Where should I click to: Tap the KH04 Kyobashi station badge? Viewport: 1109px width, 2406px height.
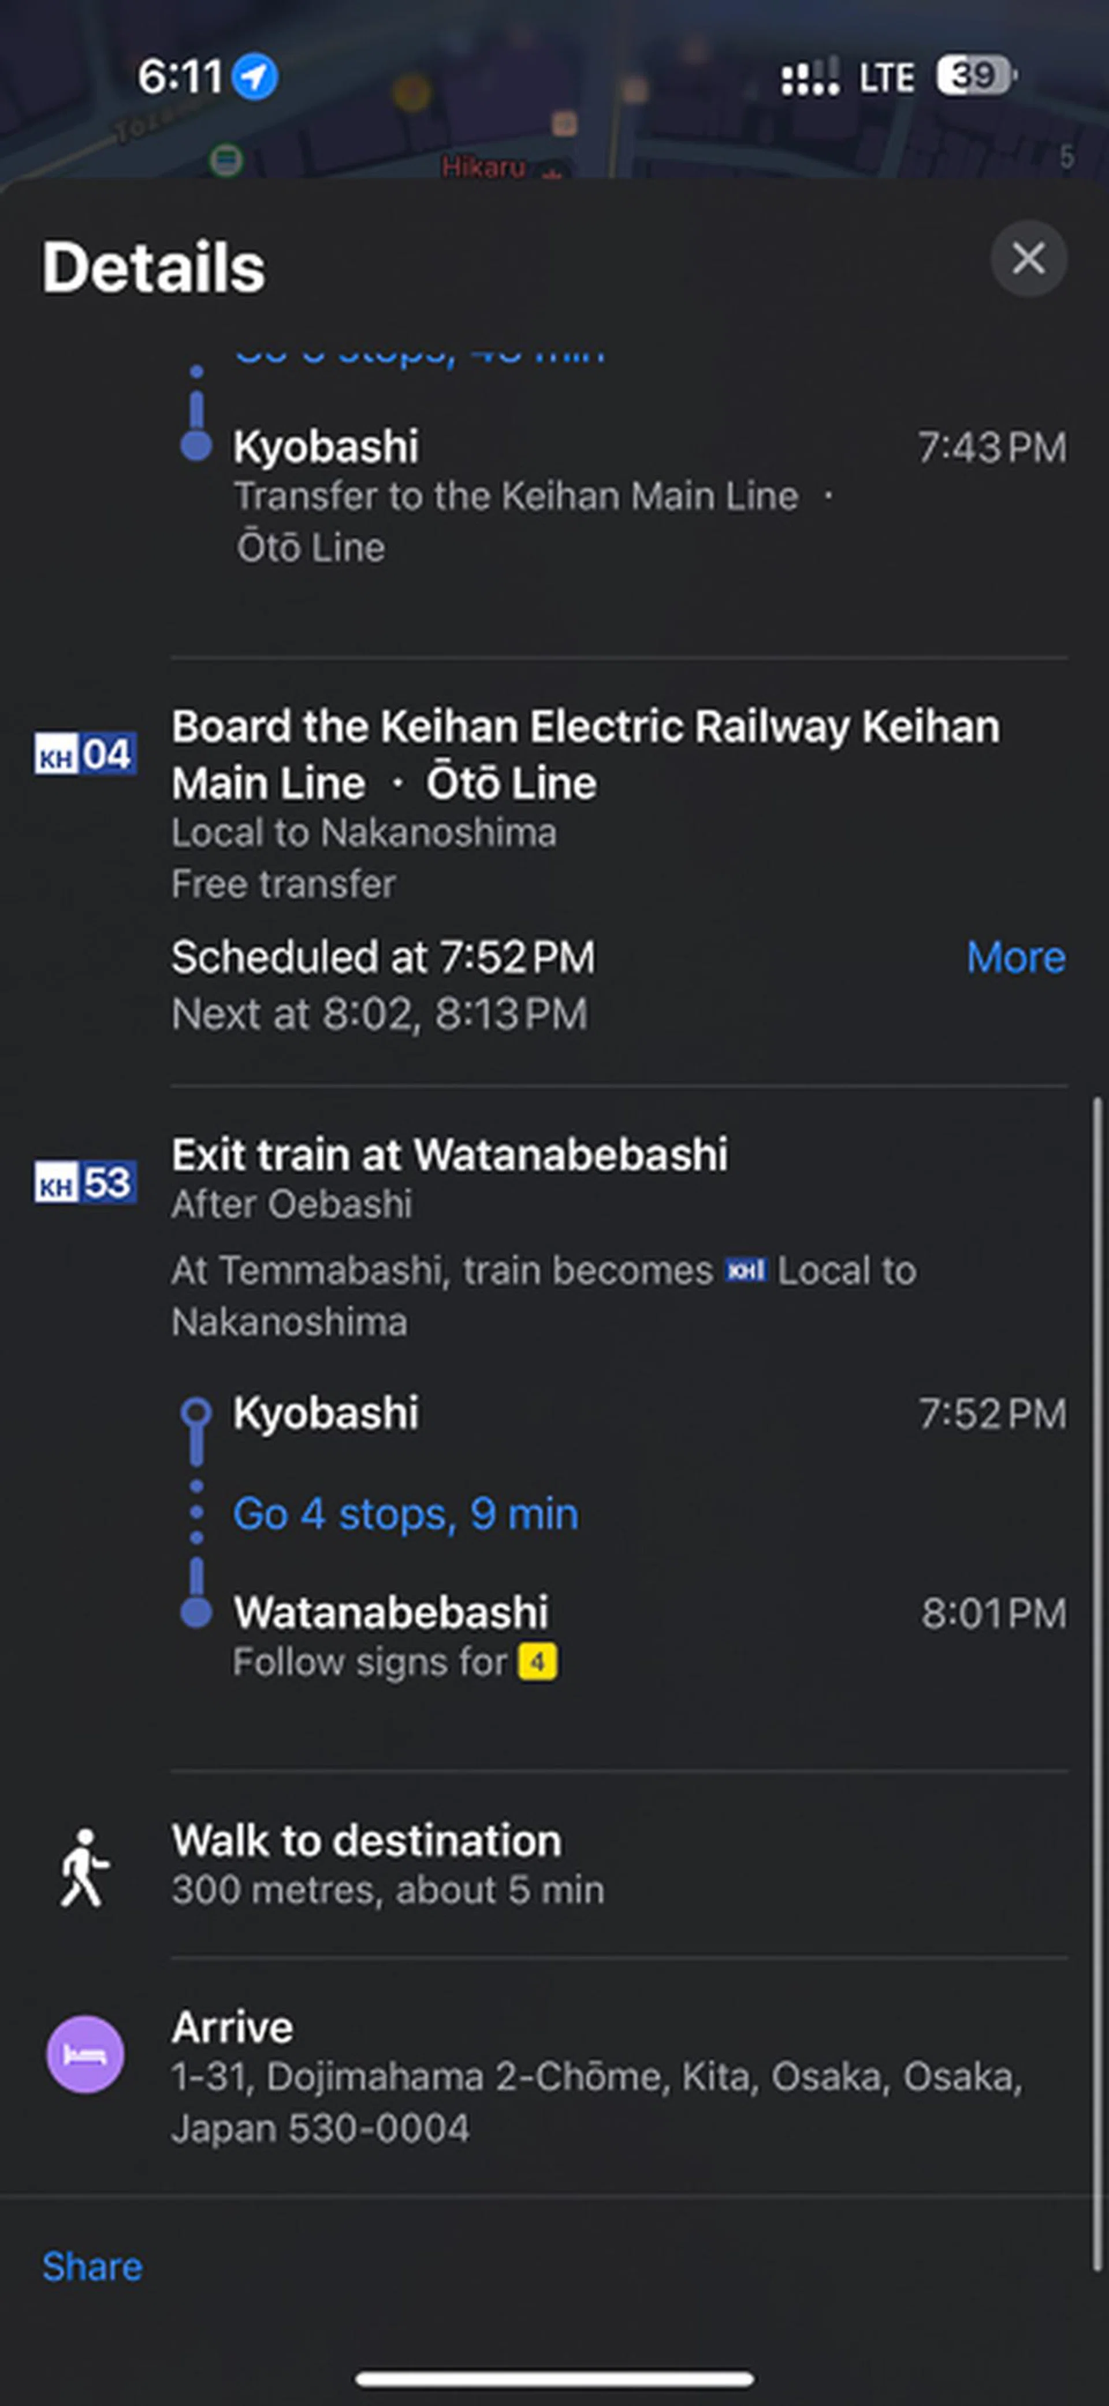click(x=85, y=755)
